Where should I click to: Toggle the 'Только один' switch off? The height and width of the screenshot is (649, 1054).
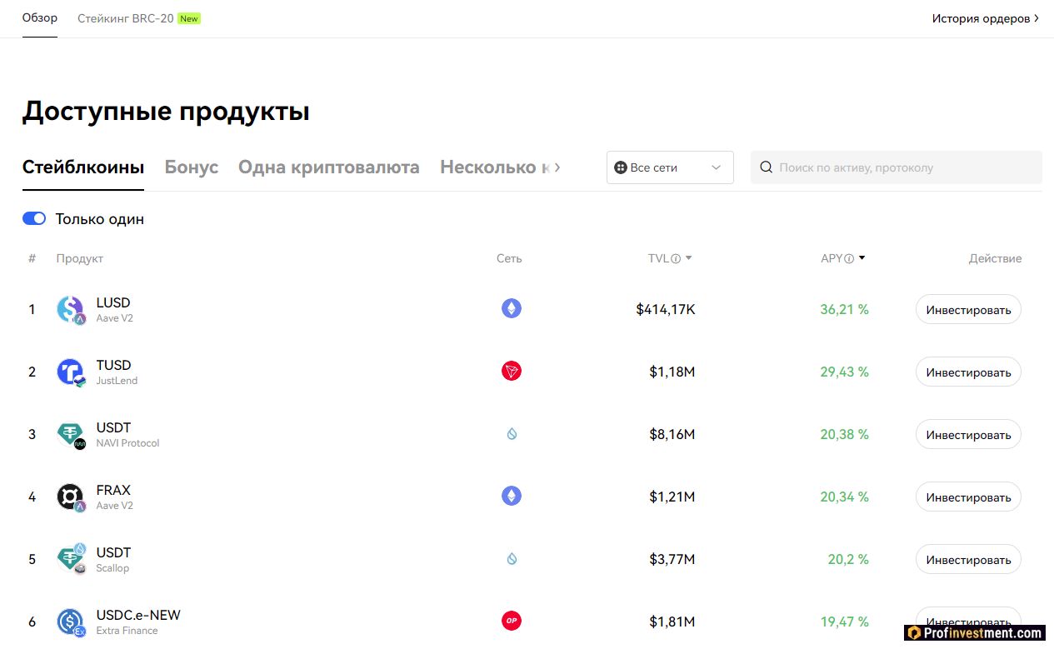(x=33, y=217)
